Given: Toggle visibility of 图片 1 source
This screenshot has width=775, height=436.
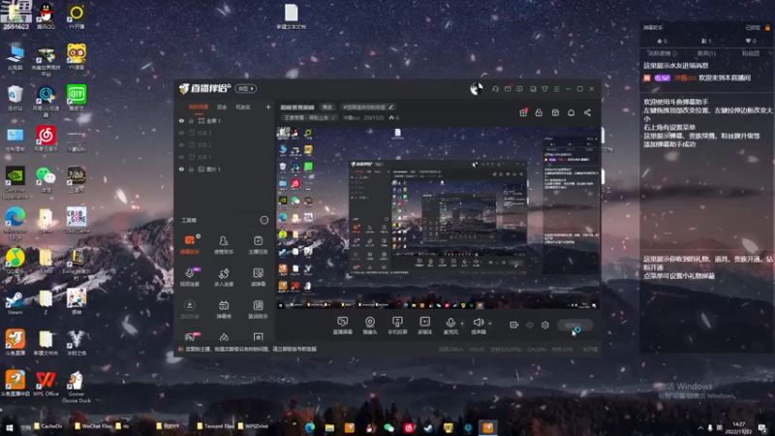Looking at the screenshot, I should point(181,169).
